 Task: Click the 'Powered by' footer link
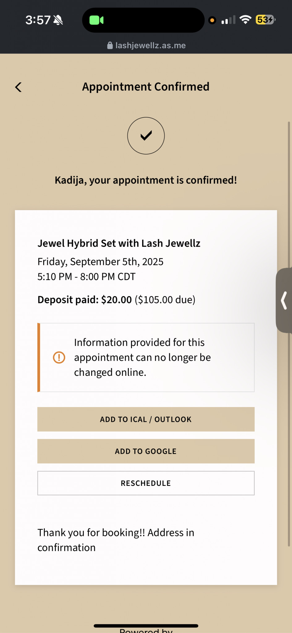click(x=146, y=631)
